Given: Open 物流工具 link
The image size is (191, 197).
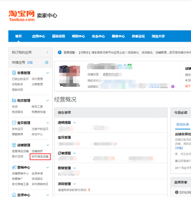Looking at the screenshot, I should click(37, 107).
